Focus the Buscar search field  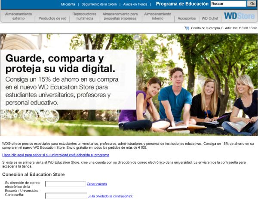(228, 3)
